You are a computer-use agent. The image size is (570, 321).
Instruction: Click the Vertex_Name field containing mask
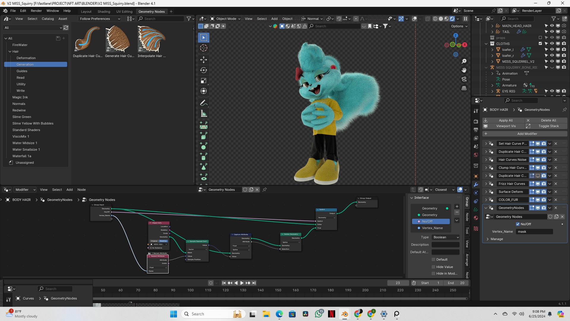click(534, 232)
